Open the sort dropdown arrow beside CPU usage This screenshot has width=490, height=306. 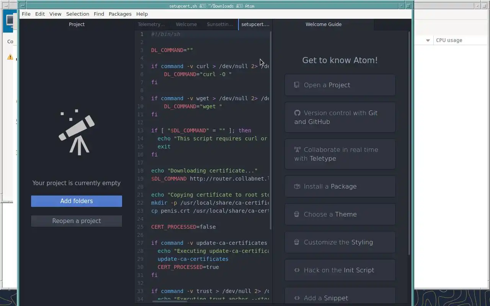(x=428, y=40)
